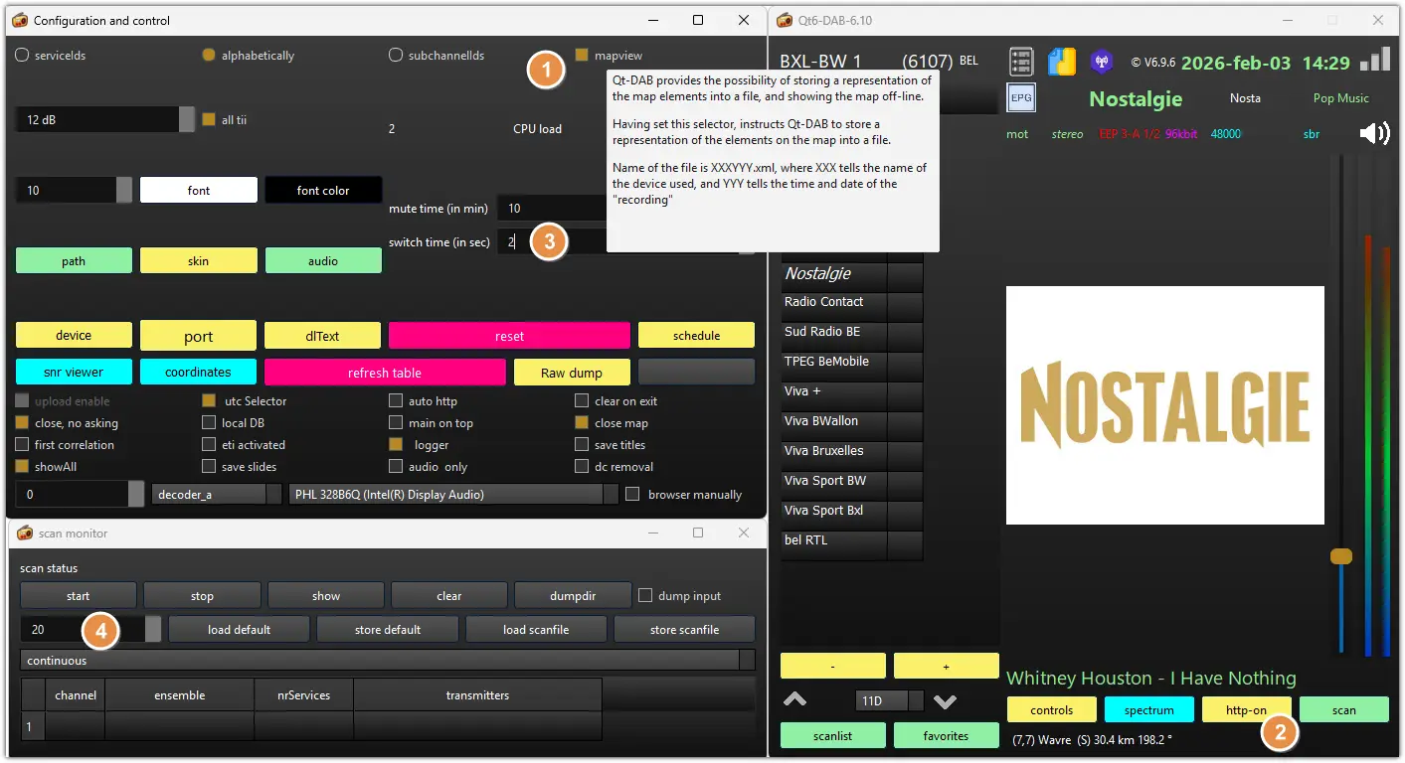Click the cyan spectrum button

(x=1148, y=709)
